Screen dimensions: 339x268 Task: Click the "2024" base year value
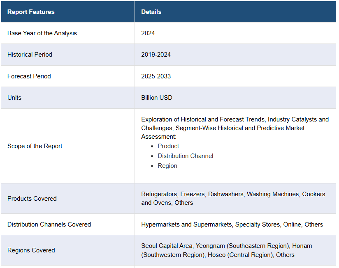click(148, 33)
